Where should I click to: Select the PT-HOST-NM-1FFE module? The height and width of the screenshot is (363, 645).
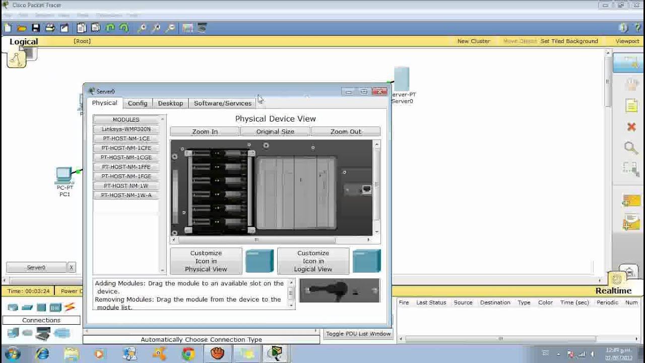[126, 167]
